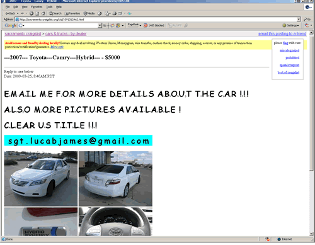Click the rear view photo of the white Camry
Viewport: 315px width, 245px height.
(x=115, y=179)
